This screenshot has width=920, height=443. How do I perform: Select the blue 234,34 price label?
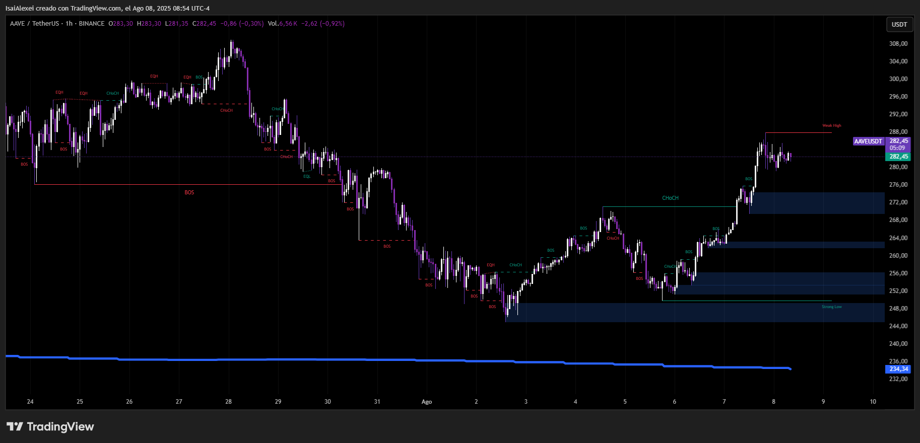point(898,369)
